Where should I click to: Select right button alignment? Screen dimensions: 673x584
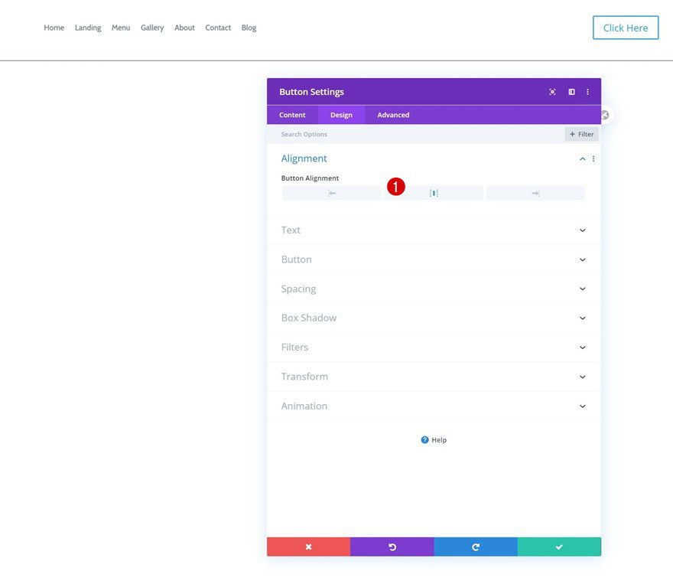click(x=535, y=193)
